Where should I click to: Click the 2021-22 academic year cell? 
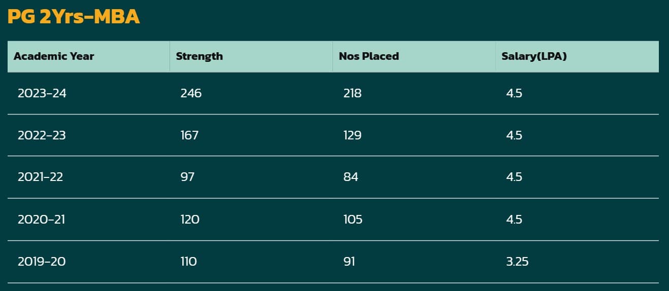41,177
